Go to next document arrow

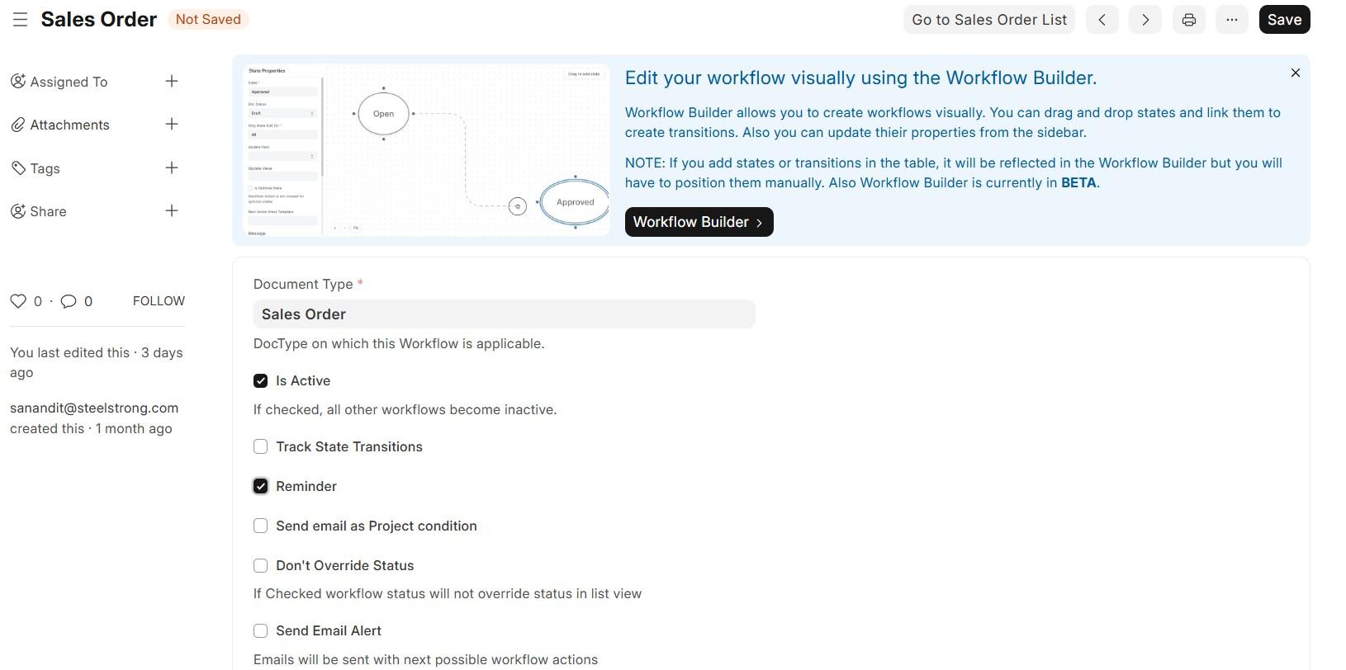(1145, 20)
